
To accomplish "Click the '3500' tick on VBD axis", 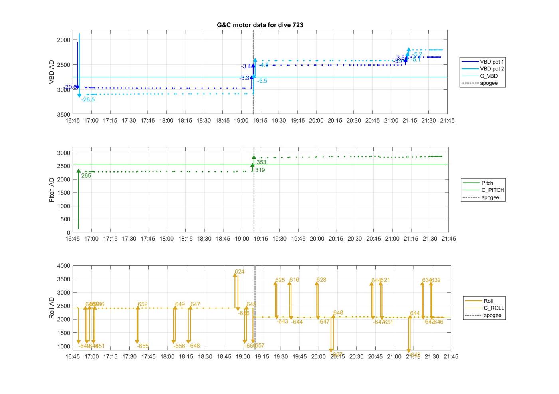I will point(64,115).
